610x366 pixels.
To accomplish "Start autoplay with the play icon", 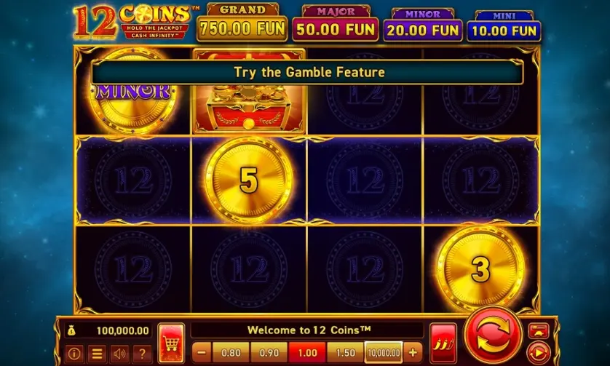I will [x=539, y=353].
